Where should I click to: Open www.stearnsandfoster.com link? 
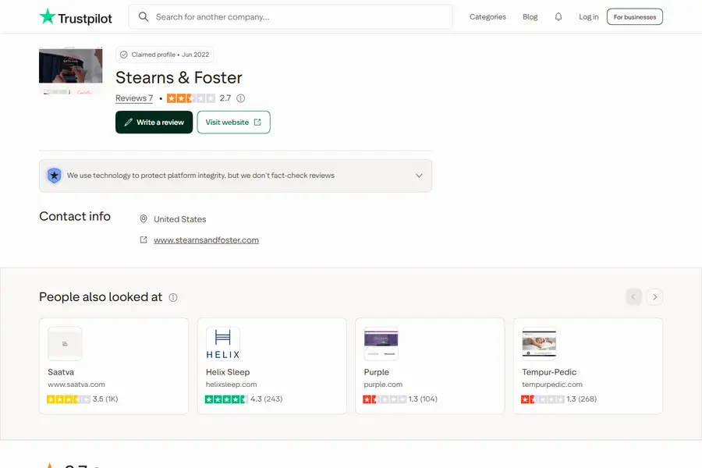(x=207, y=240)
